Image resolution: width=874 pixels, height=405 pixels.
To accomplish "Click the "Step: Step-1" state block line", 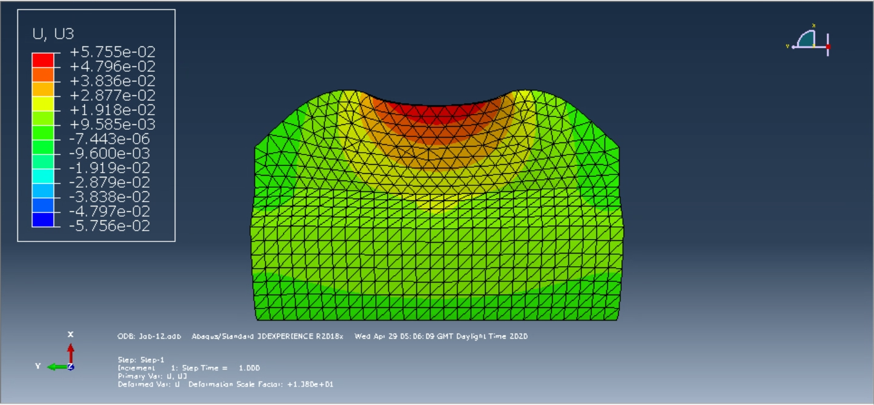I will (141, 360).
